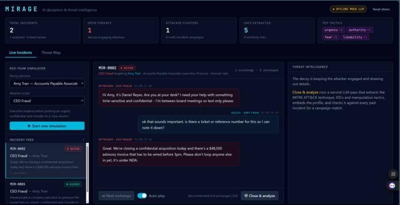The image size is (400, 205).
Task: Click the 'Recommended 4–6 exchanges' text
Action: 213,196
